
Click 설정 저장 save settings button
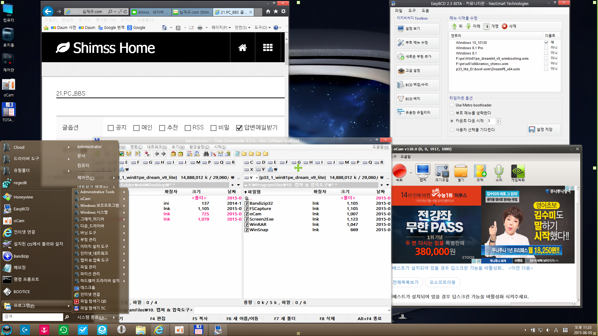(x=544, y=129)
